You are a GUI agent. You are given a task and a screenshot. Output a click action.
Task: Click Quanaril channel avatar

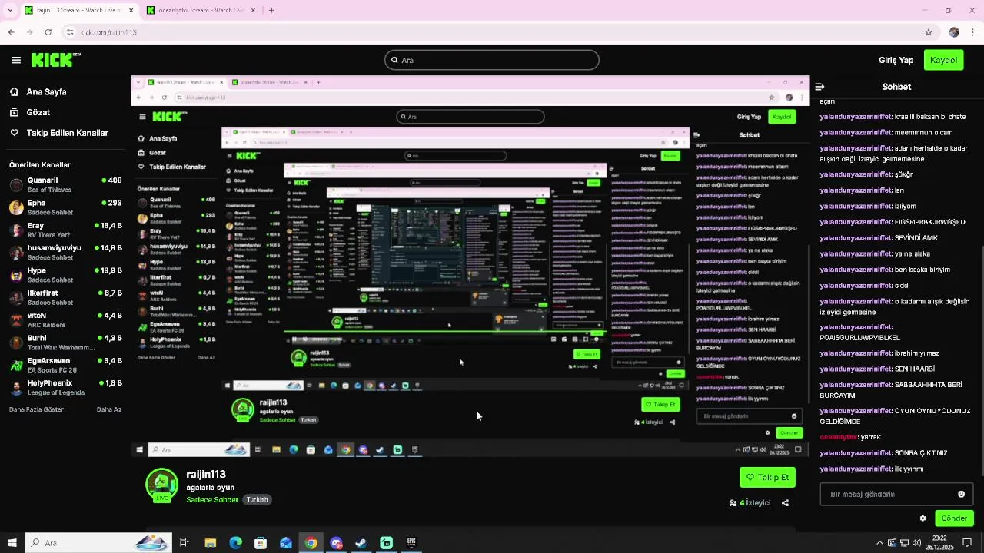coord(16,185)
